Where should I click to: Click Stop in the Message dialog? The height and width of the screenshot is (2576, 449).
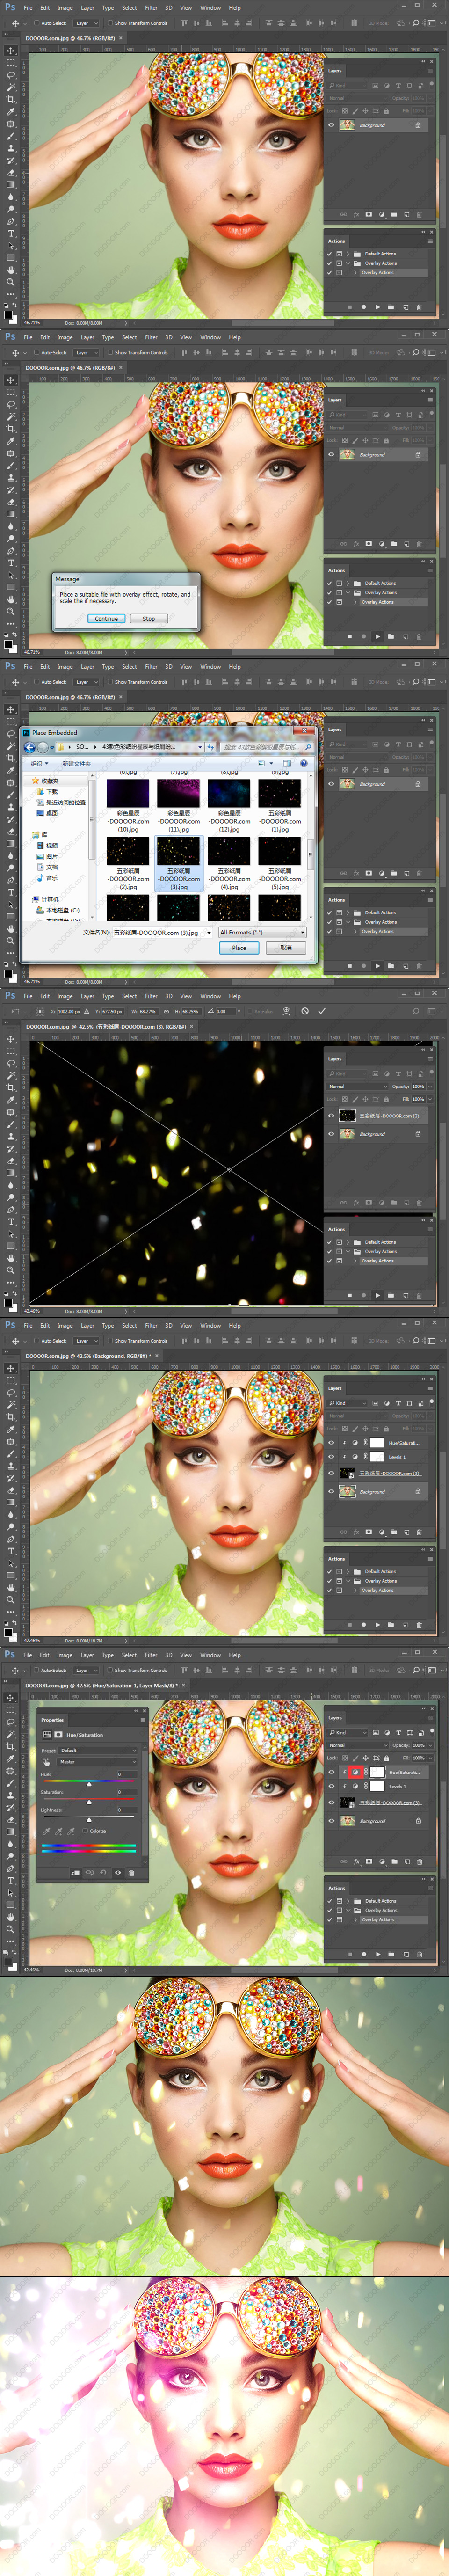click(x=149, y=619)
